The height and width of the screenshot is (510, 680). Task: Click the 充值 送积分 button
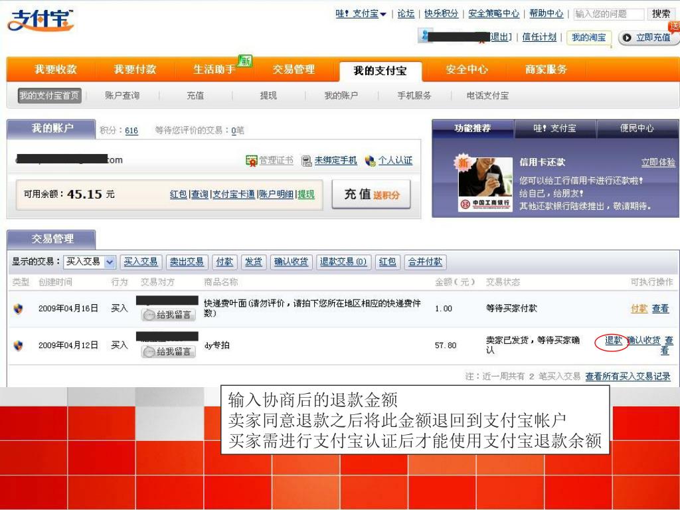[371, 195]
